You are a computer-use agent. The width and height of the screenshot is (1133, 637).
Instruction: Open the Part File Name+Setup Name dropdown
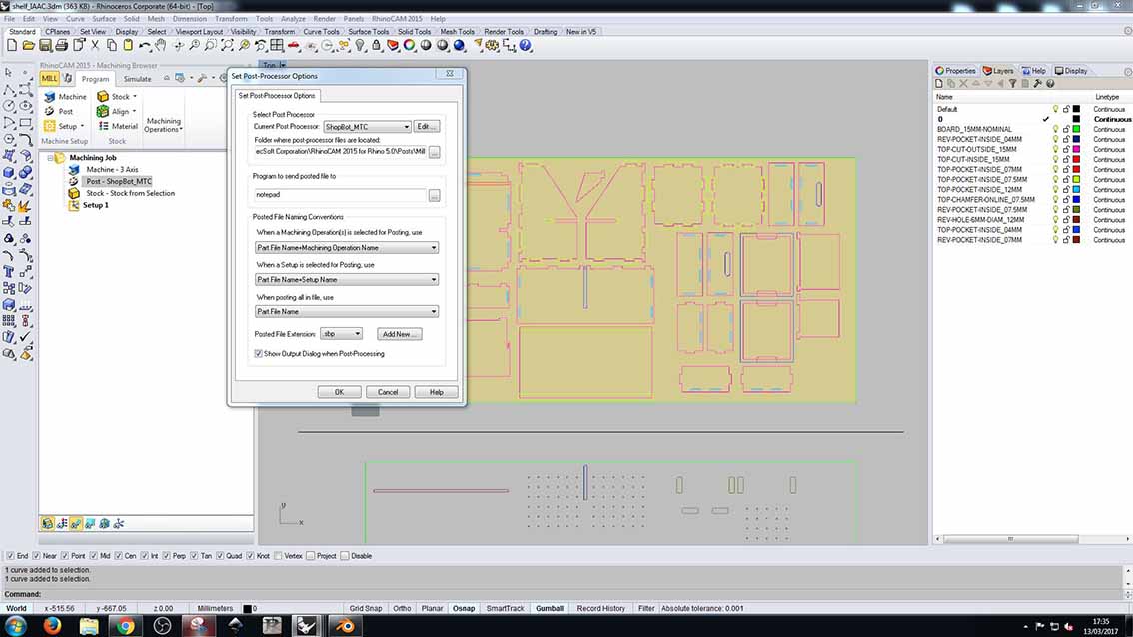click(346, 279)
